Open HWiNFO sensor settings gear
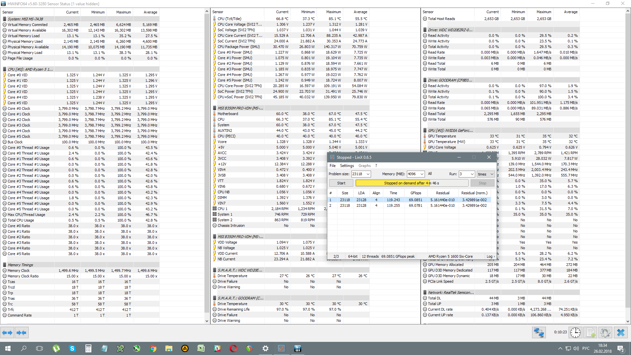This screenshot has height=355, width=631. (x=605, y=333)
